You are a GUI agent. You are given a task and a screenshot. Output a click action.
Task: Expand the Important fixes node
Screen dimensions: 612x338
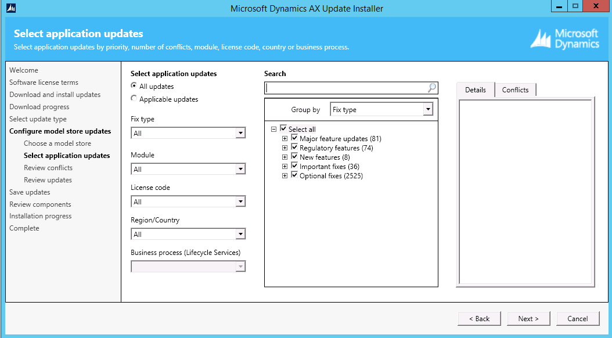(x=285, y=166)
